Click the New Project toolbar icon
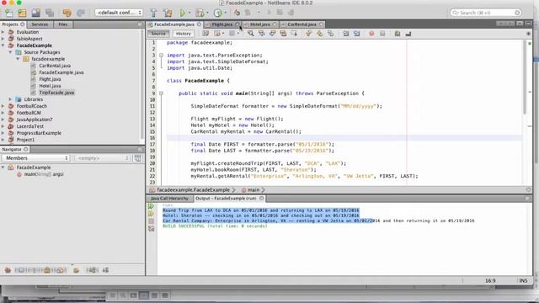The width and height of the screenshot is (539, 303). pos(23,13)
